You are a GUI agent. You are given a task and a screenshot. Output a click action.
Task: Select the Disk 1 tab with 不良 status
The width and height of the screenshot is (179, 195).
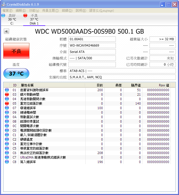[34, 19]
